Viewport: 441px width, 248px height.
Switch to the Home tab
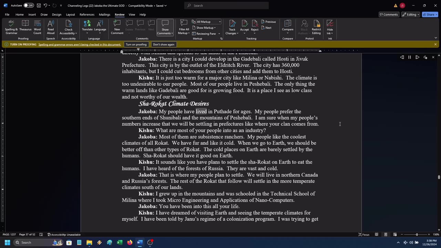(19, 14)
